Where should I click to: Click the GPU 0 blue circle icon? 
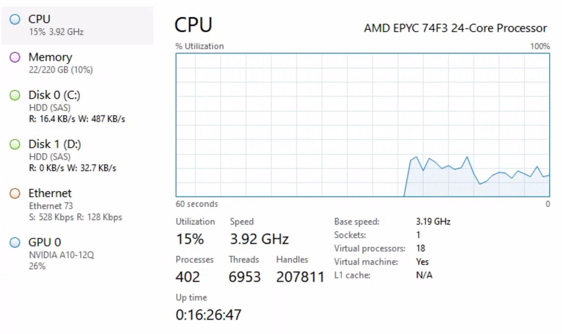[x=15, y=243]
